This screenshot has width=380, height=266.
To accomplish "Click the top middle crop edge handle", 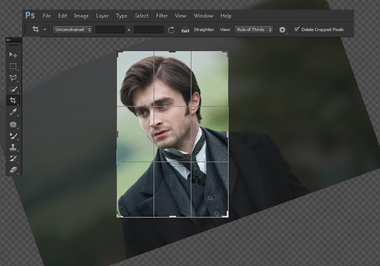I will pyautogui.click(x=172, y=52).
